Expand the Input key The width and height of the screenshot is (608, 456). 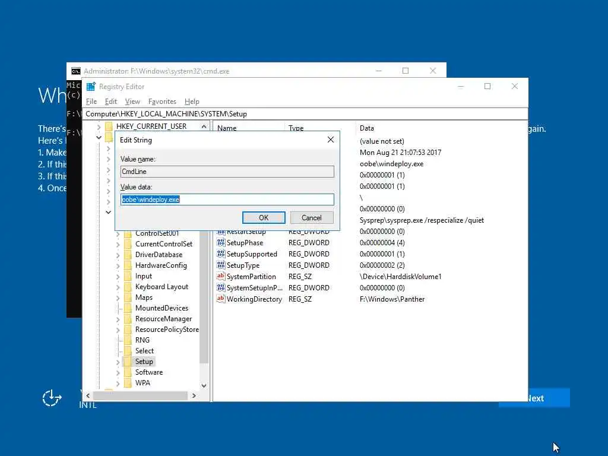118,277
